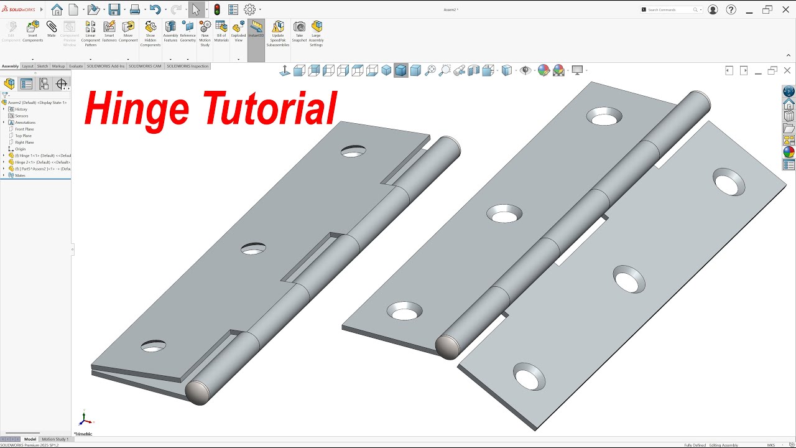Select Top Plane in tree

click(x=23, y=136)
